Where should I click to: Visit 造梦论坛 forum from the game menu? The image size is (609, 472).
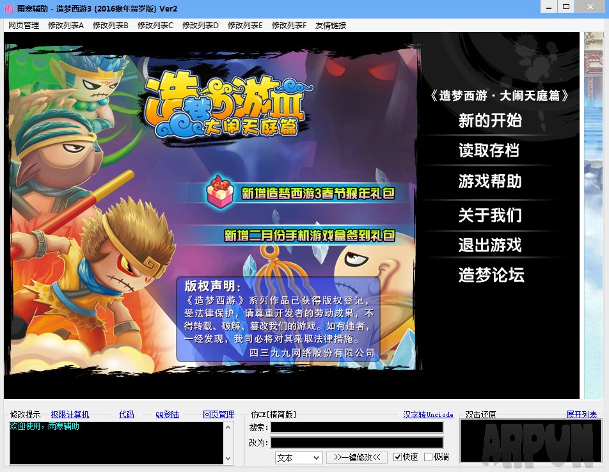pos(491,275)
